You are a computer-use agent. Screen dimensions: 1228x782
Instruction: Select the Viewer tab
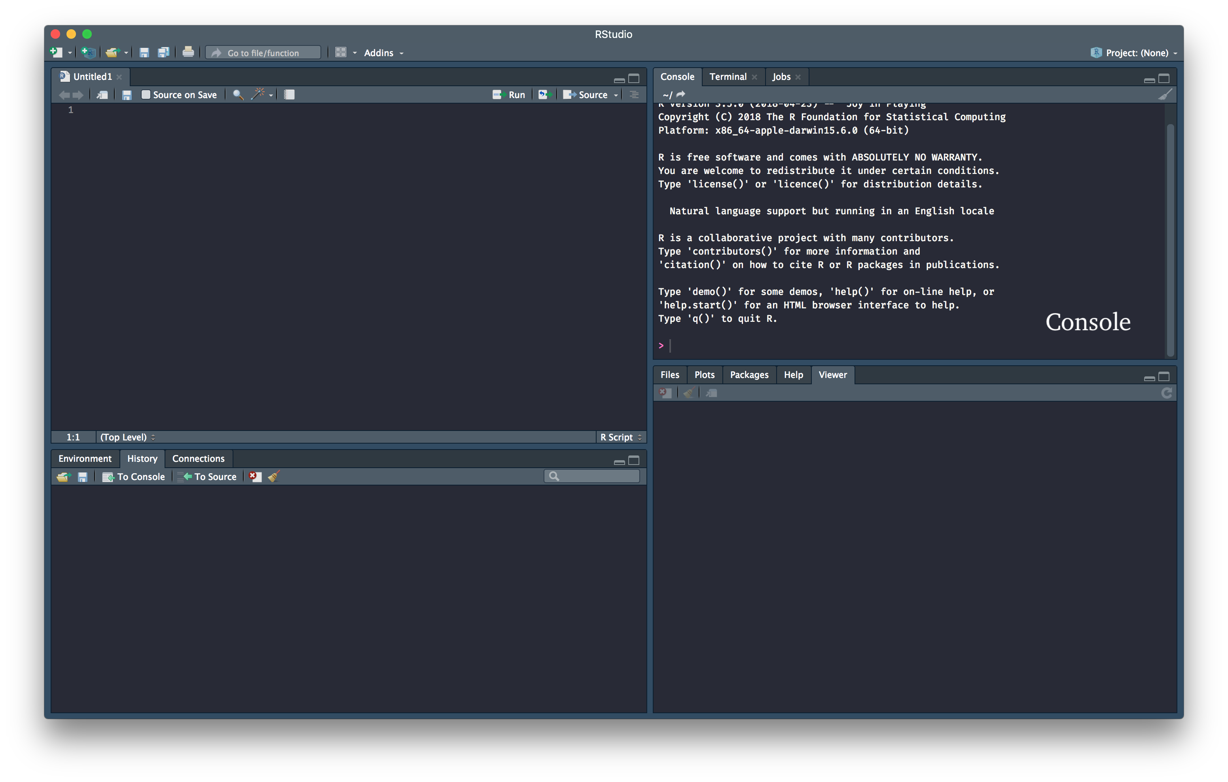(832, 375)
